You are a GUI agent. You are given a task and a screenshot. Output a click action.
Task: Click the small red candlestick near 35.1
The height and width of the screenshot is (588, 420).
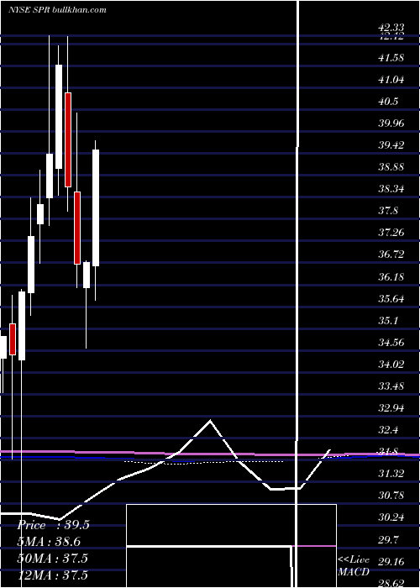coord(13,339)
